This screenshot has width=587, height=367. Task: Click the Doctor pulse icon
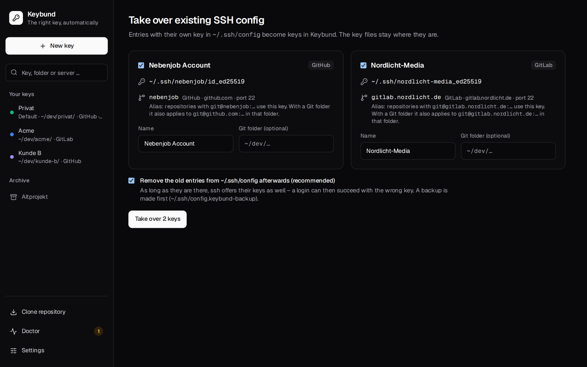click(13, 331)
